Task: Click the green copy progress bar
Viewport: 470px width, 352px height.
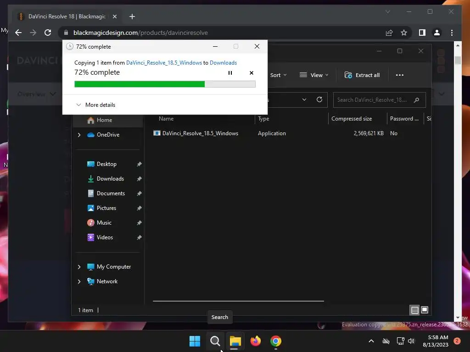Action: (x=165, y=84)
